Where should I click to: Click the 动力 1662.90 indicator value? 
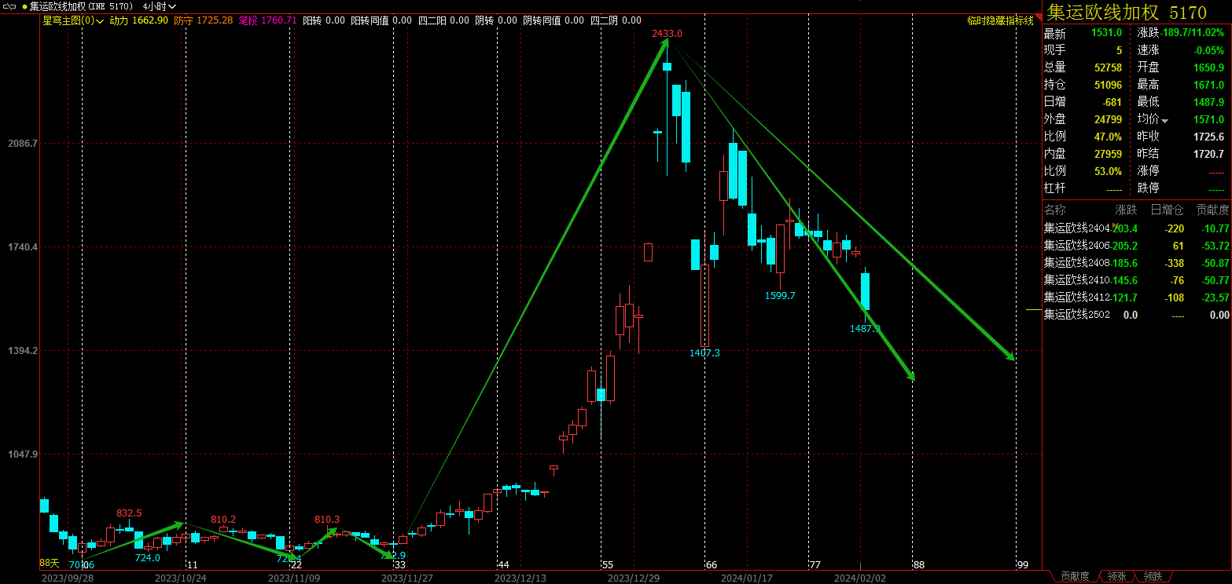click(138, 20)
